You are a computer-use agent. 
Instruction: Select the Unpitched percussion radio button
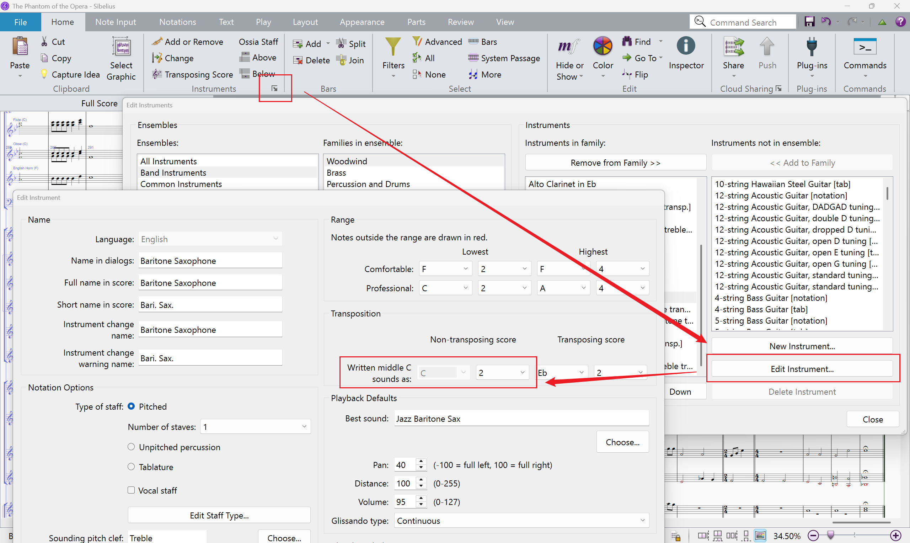(x=131, y=447)
